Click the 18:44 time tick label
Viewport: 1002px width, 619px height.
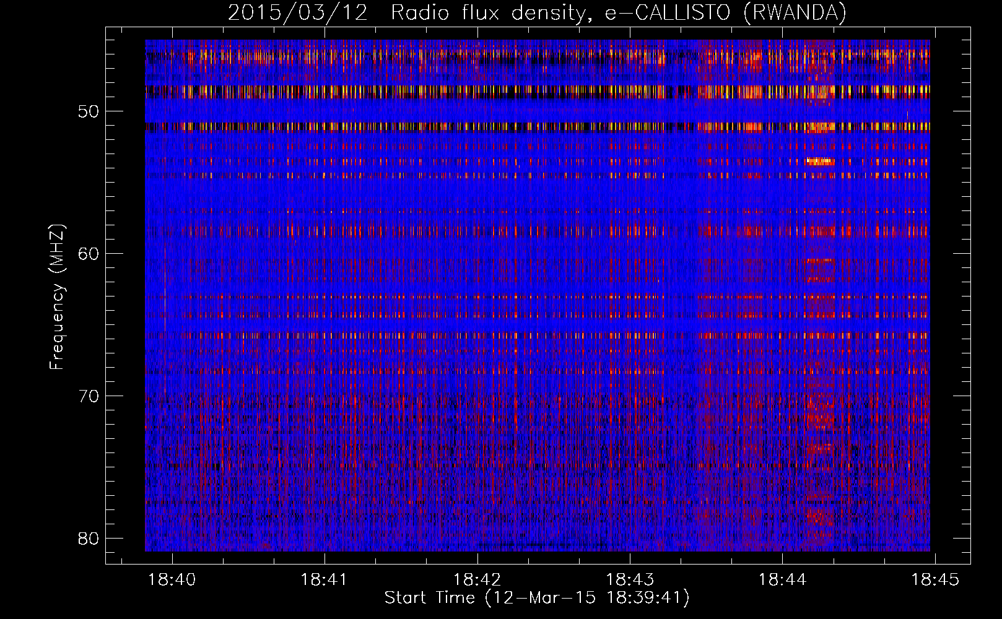coord(783,579)
